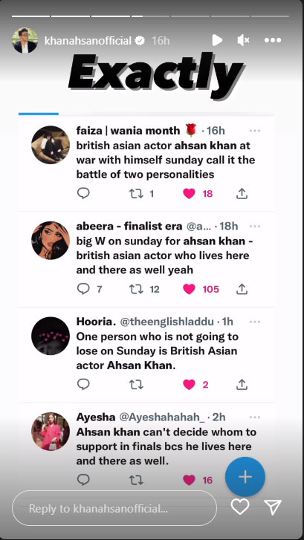Open the khanahsanofficial profile picture
The width and height of the screenshot is (304, 540).
point(25,41)
